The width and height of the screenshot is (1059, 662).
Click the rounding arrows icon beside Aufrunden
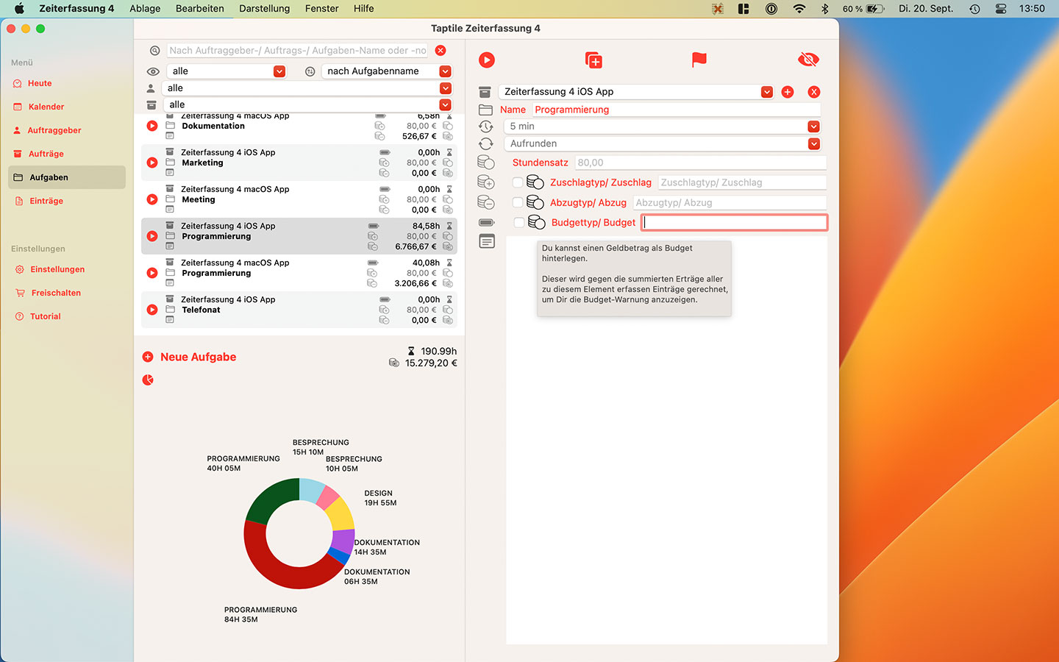[485, 144]
